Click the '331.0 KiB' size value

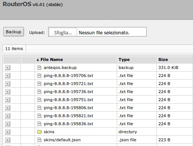click(x=168, y=68)
